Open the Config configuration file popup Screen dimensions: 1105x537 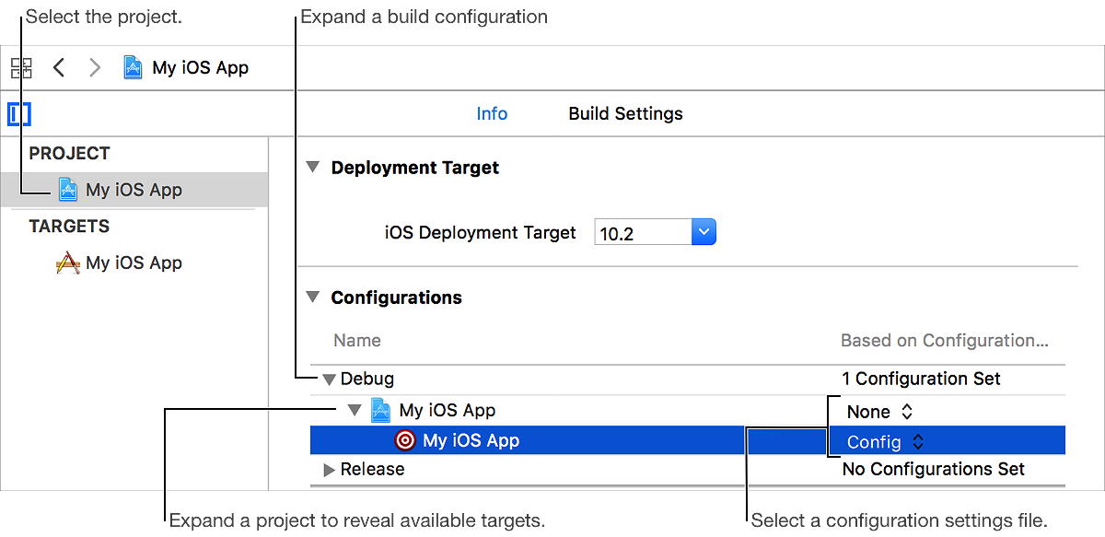click(x=885, y=442)
